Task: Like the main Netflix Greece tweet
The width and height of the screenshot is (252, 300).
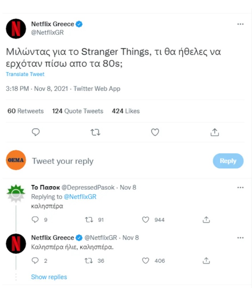Action: [x=155, y=132]
